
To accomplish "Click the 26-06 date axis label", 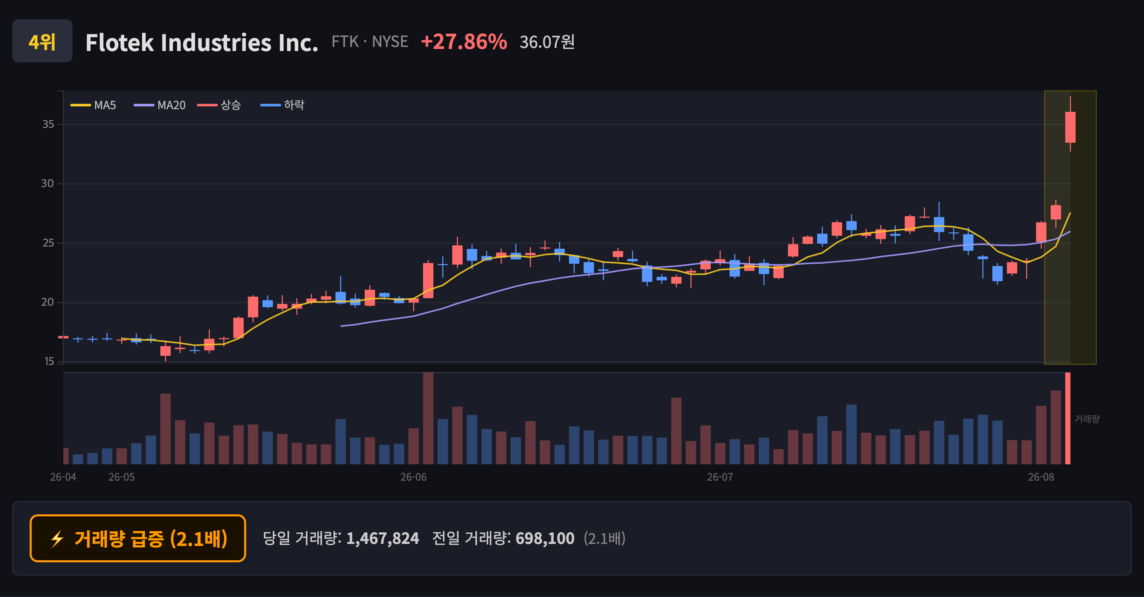I will [x=413, y=477].
